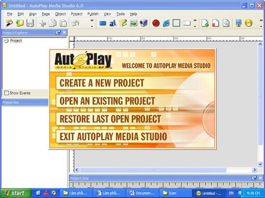This screenshot has height=198, width=265.
Task: Click the Undo arrow icon
Action: pos(75,23)
